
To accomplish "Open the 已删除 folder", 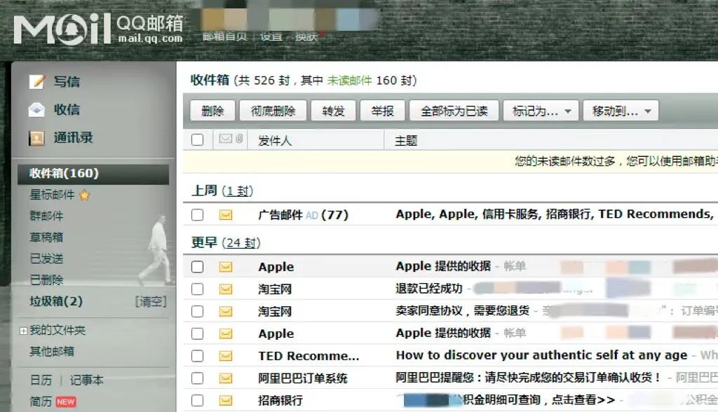I will tap(47, 280).
